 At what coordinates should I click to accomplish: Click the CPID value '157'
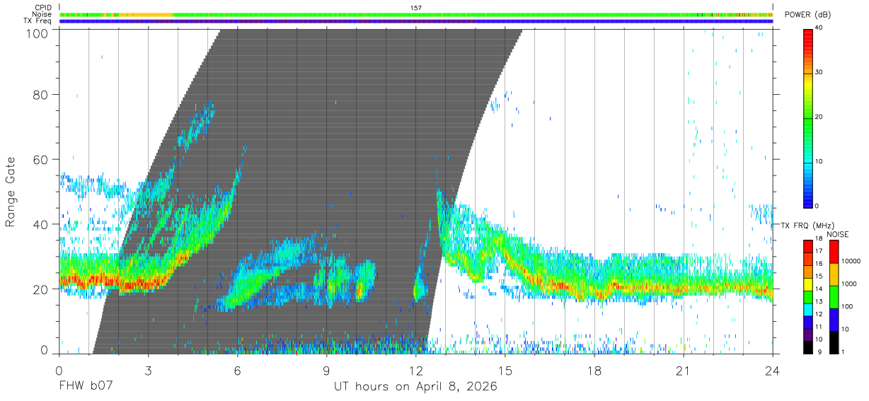[416, 8]
